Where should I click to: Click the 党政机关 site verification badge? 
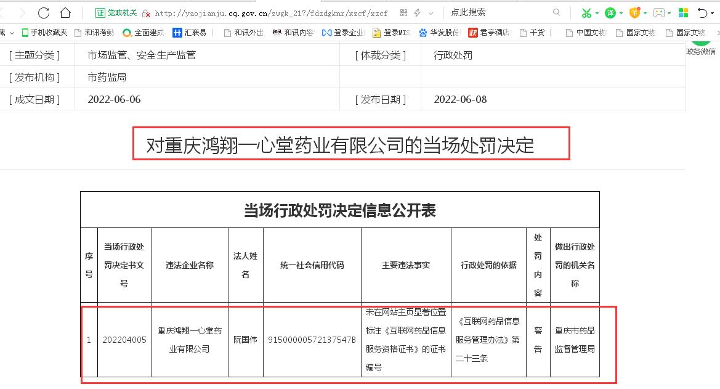[x=116, y=12]
